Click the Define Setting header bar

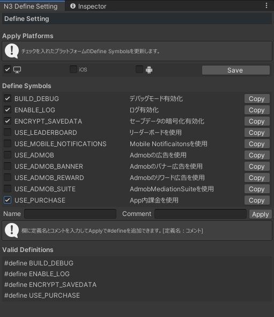pos(137,19)
